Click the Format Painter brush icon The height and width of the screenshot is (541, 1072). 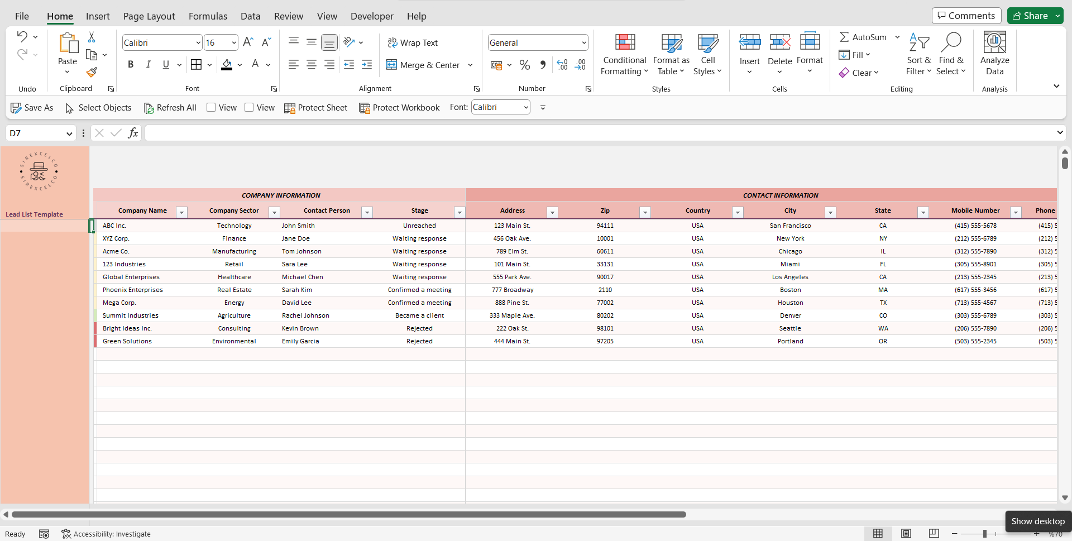point(92,73)
